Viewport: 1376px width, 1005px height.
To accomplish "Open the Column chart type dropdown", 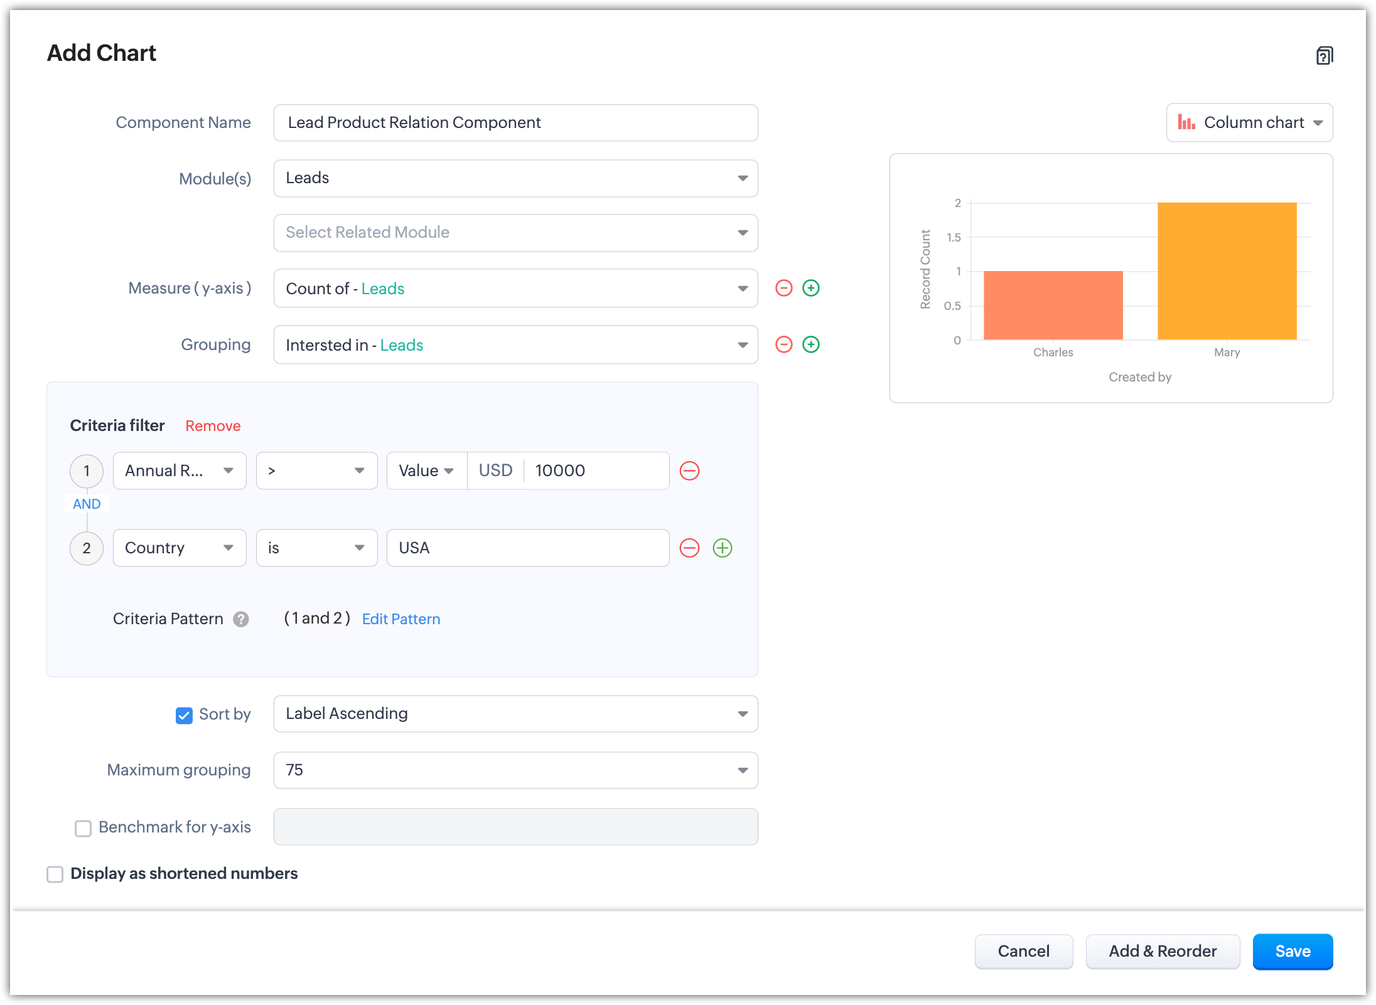I will tap(1249, 122).
